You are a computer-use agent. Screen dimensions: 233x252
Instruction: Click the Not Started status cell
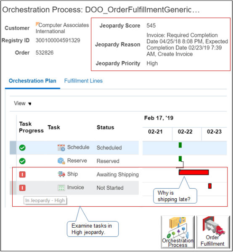[x=110, y=188]
